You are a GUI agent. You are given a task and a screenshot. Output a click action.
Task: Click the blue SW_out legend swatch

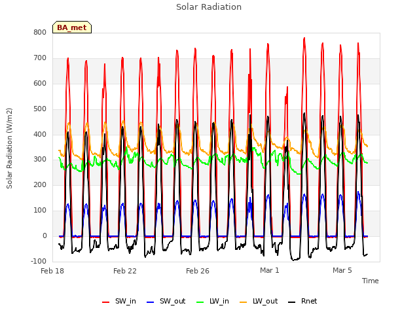click(x=151, y=302)
